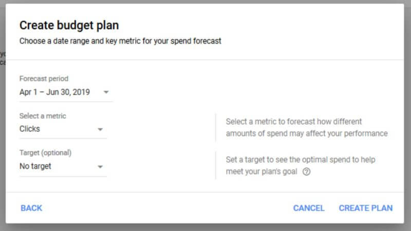The width and height of the screenshot is (411, 231).
Task: Click the date range subtitle text
Action: click(x=120, y=41)
